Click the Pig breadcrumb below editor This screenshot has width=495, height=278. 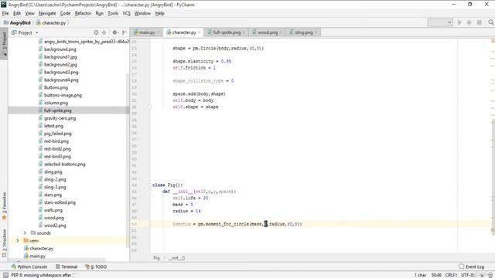pos(156,258)
